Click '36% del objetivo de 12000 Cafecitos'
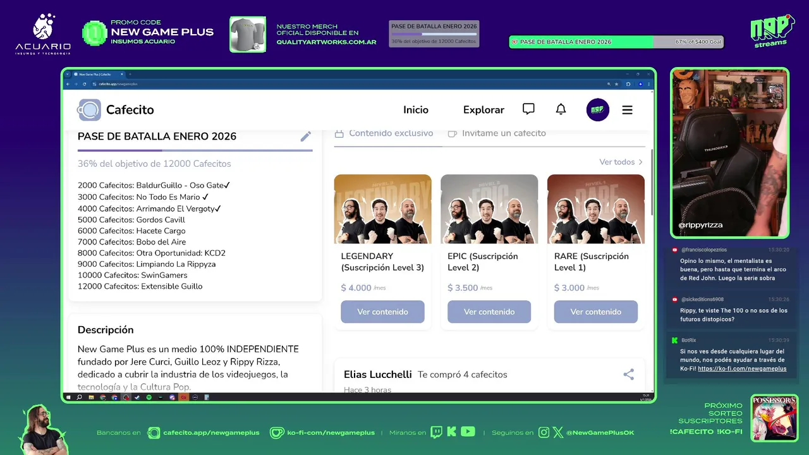Image resolution: width=809 pixels, height=455 pixels. [x=154, y=164]
